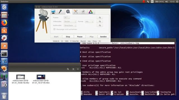Pause the vokoscreen recording
The image size is (179, 100).
pos(80,37)
